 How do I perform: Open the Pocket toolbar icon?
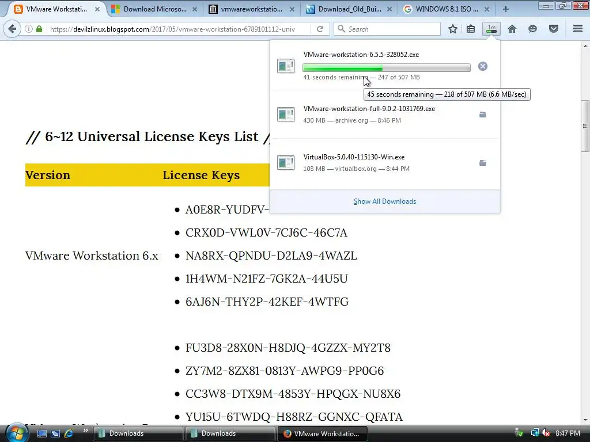pyautogui.click(x=554, y=29)
